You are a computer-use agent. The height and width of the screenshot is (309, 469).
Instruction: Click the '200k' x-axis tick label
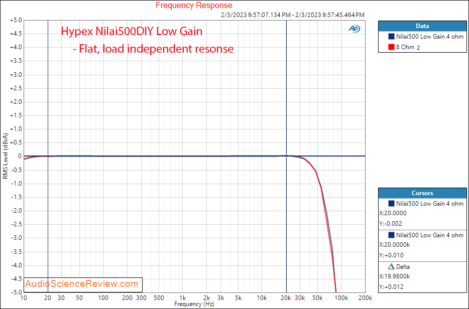point(365,298)
